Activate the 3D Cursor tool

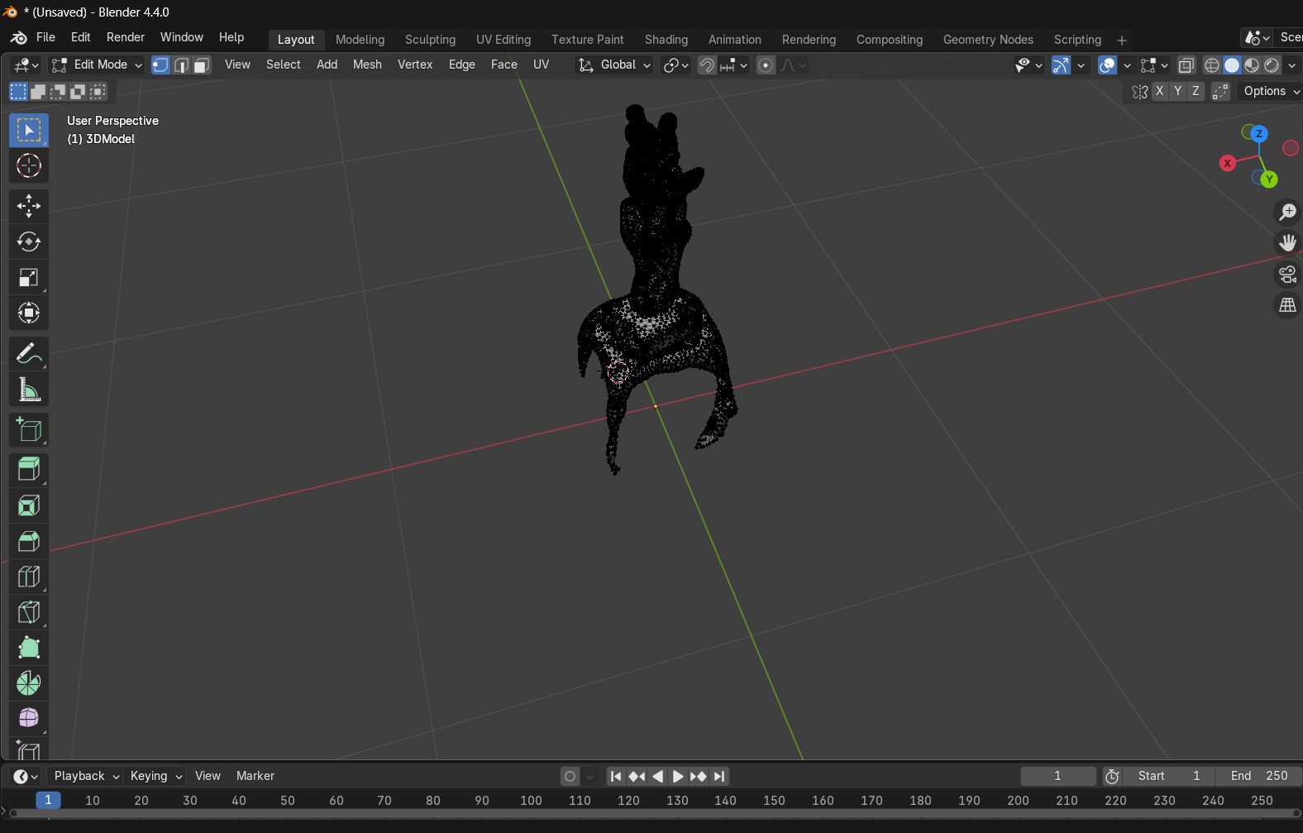(29, 166)
